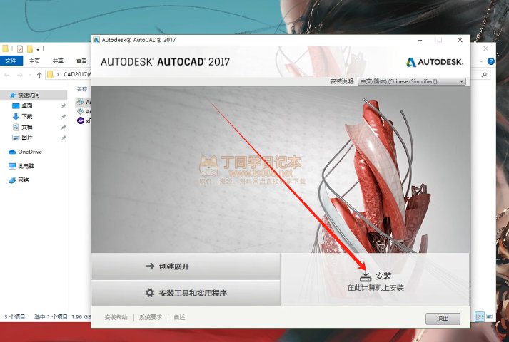Select 快速访问 in the navigation pane

34,95
